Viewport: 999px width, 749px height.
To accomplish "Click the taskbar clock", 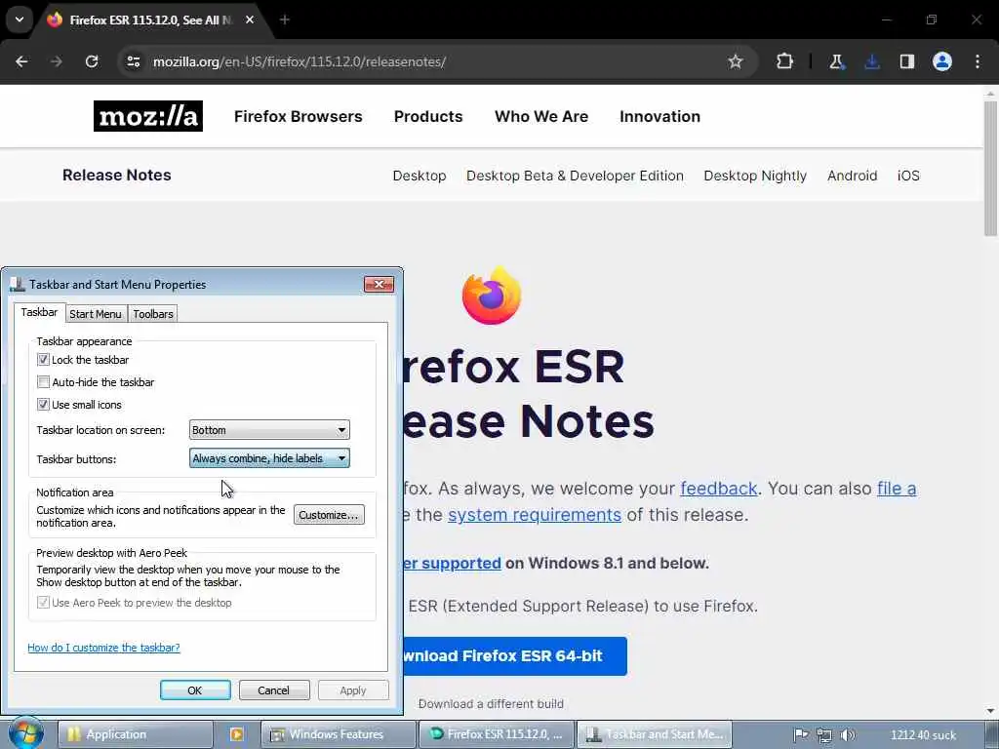I will (x=923, y=735).
